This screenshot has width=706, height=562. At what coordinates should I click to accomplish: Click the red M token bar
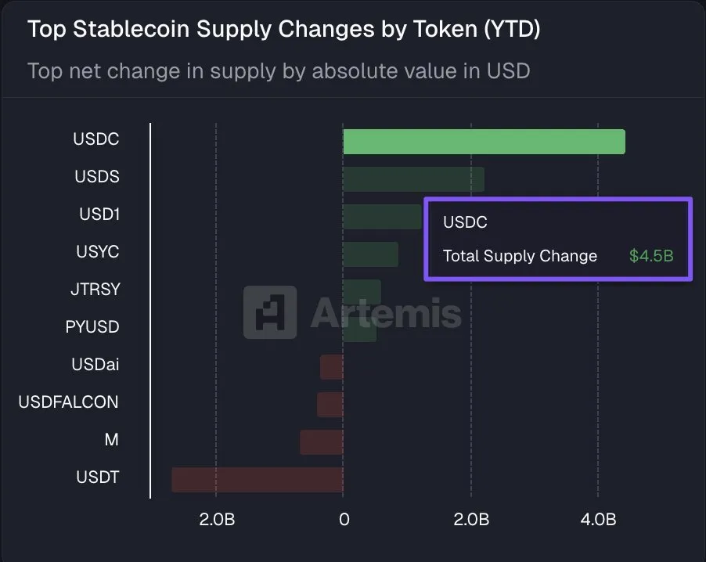click(x=322, y=442)
